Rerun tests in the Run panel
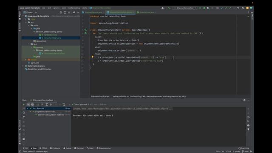The width and height of the screenshot is (272, 153). [x=24, y=105]
